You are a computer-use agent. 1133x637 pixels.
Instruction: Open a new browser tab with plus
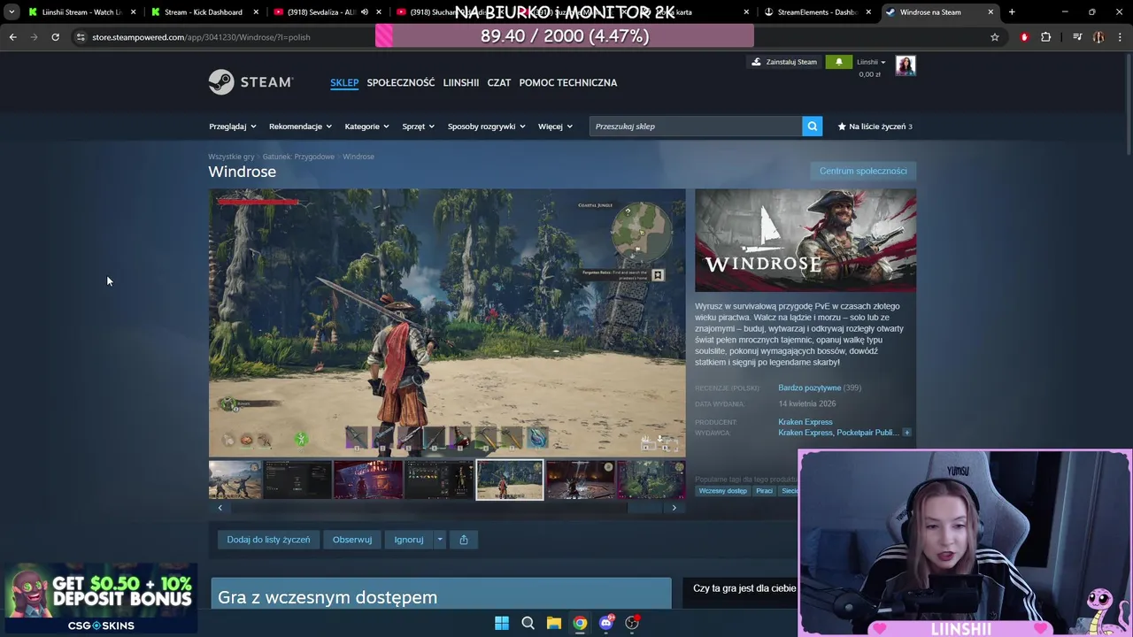[x=1012, y=12]
